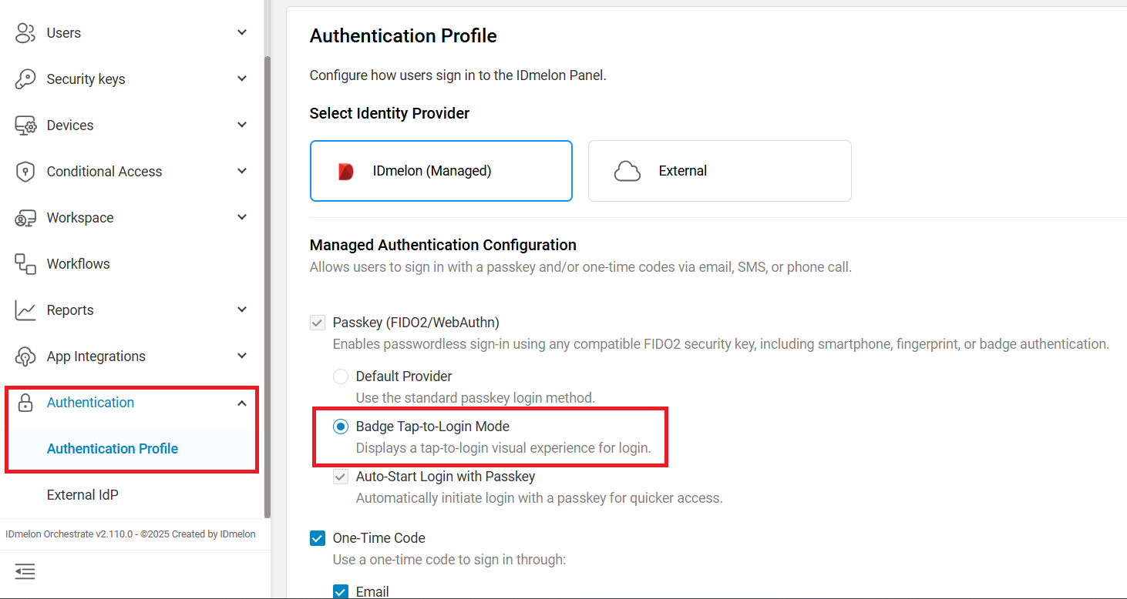The image size is (1127, 599).
Task: Disable the One-Time Code checkbox
Action: tap(317, 537)
